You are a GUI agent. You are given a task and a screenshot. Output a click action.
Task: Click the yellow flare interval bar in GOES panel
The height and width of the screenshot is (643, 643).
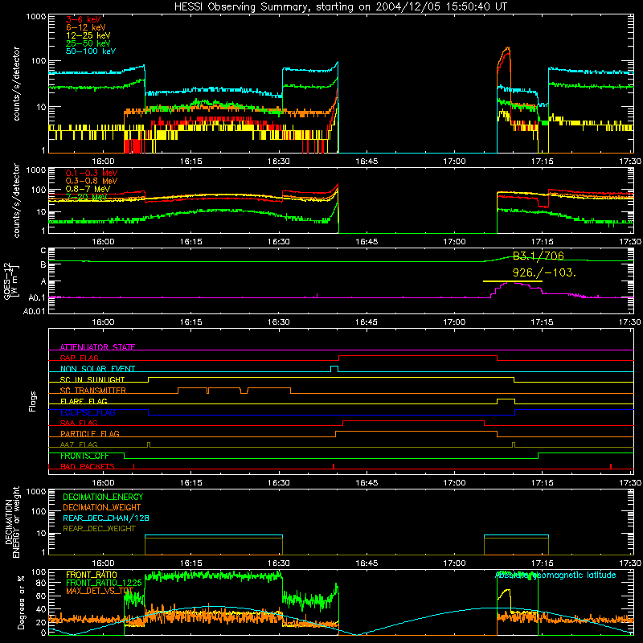click(513, 281)
